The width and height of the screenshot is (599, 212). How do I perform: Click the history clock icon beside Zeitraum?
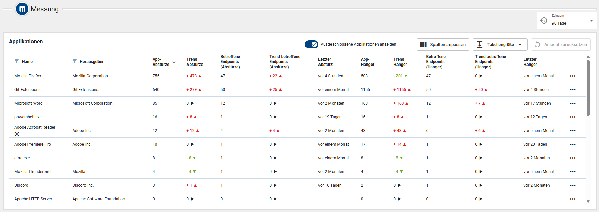click(544, 20)
